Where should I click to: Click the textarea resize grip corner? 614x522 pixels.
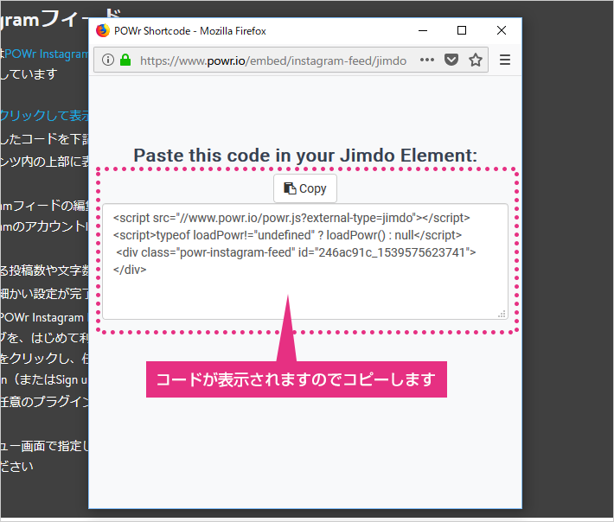click(x=502, y=314)
